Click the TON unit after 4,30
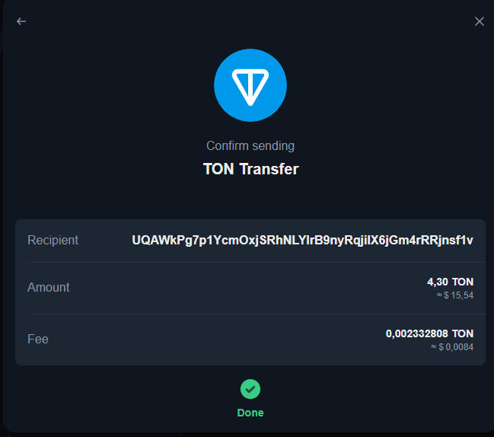The height and width of the screenshot is (437, 494). (x=463, y=282)
